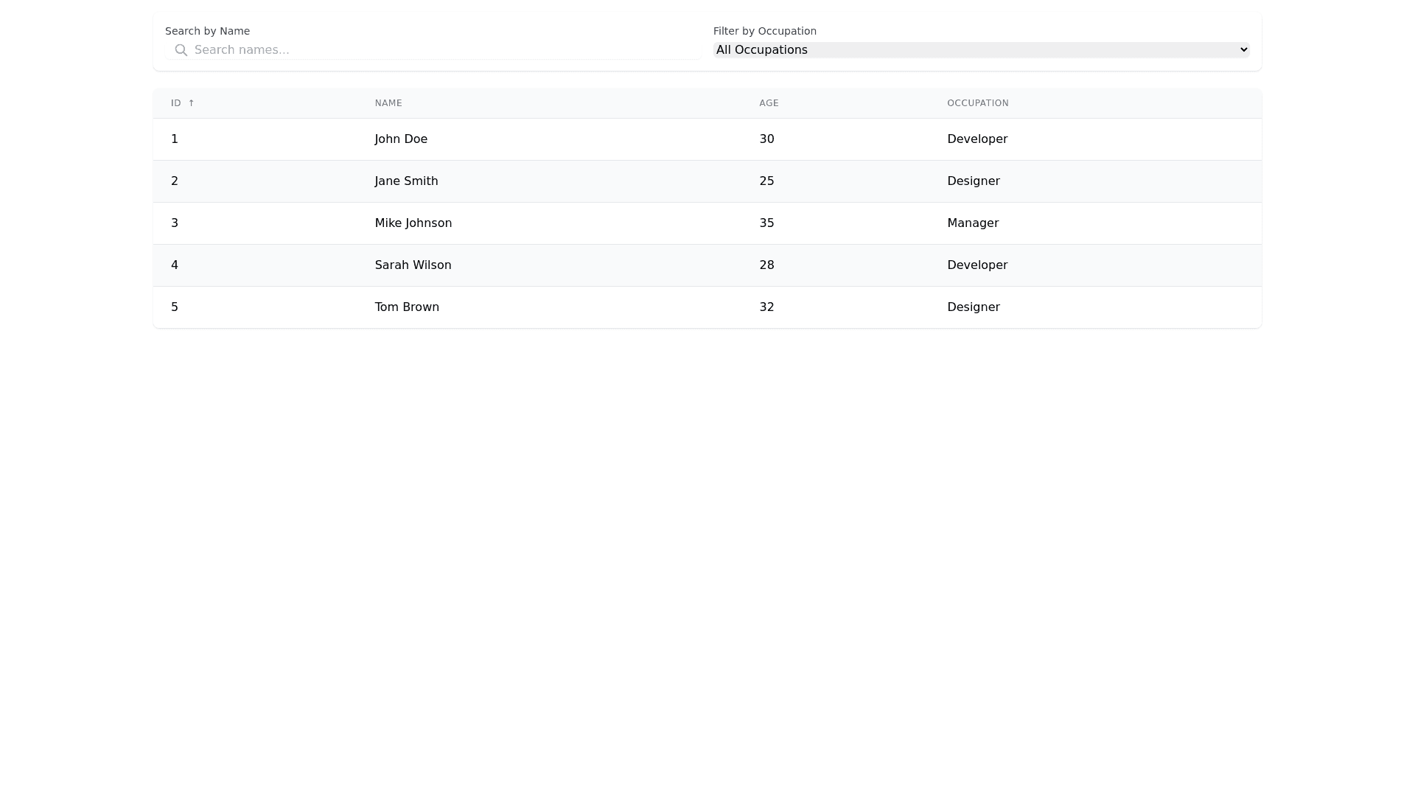Sort table by ID column header
Image resolution: width=1415 pixels, height=796 pixels.
176,103
